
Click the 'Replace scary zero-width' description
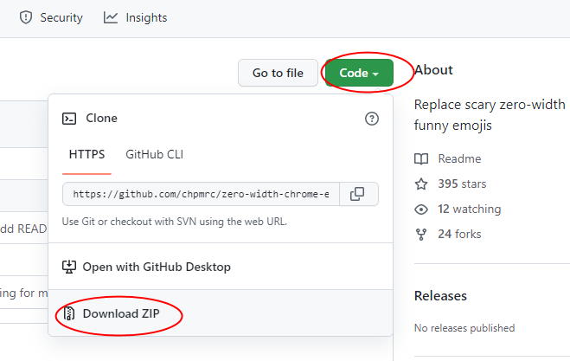point(490,114)
